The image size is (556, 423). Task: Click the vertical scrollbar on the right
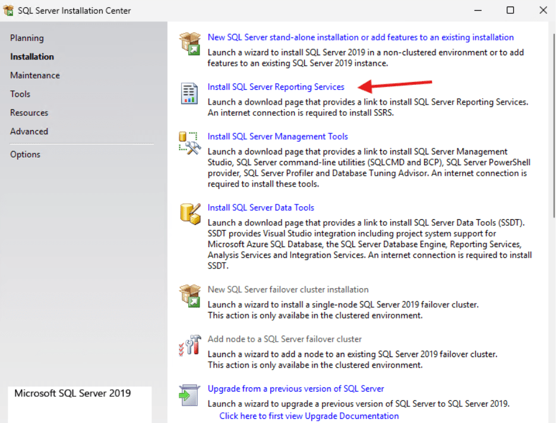point(553,119)
